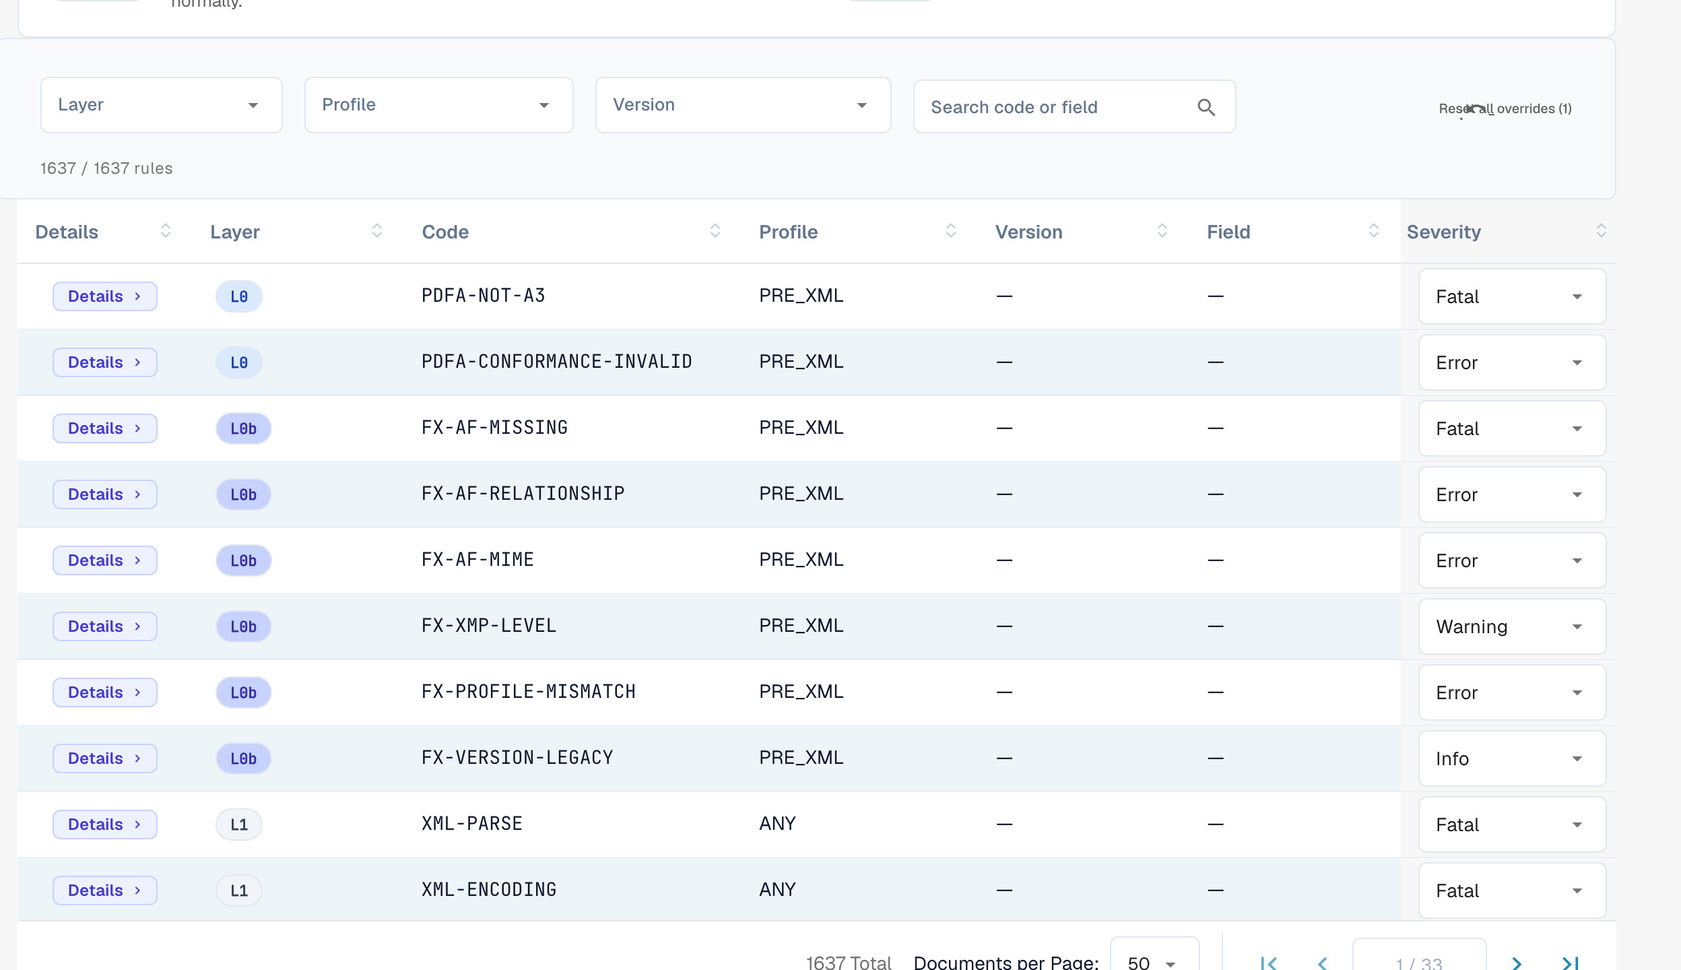Sort by Severity column arrows
Screen dimensions: 1681x970
[1601, 231]
